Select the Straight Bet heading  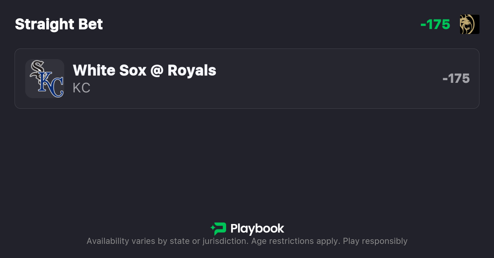pyautogui.click(x=59, y=24)
